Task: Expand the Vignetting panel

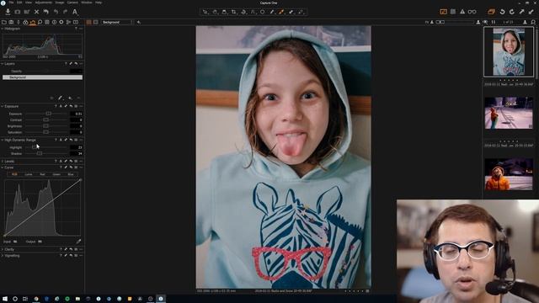Action: 3,256
